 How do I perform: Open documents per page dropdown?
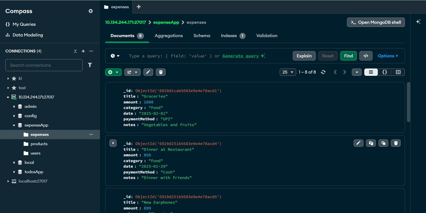pyautogui.click(x=288, y=72)
